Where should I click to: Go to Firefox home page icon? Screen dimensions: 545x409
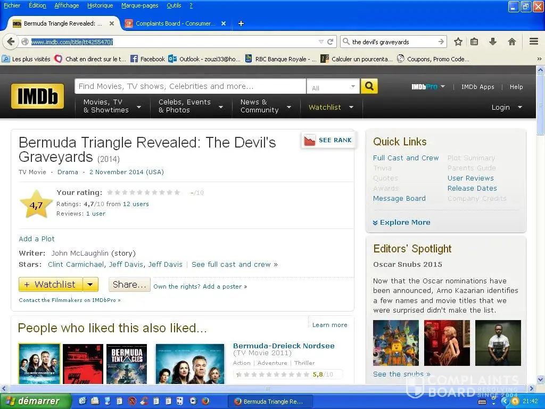[511, 42]
